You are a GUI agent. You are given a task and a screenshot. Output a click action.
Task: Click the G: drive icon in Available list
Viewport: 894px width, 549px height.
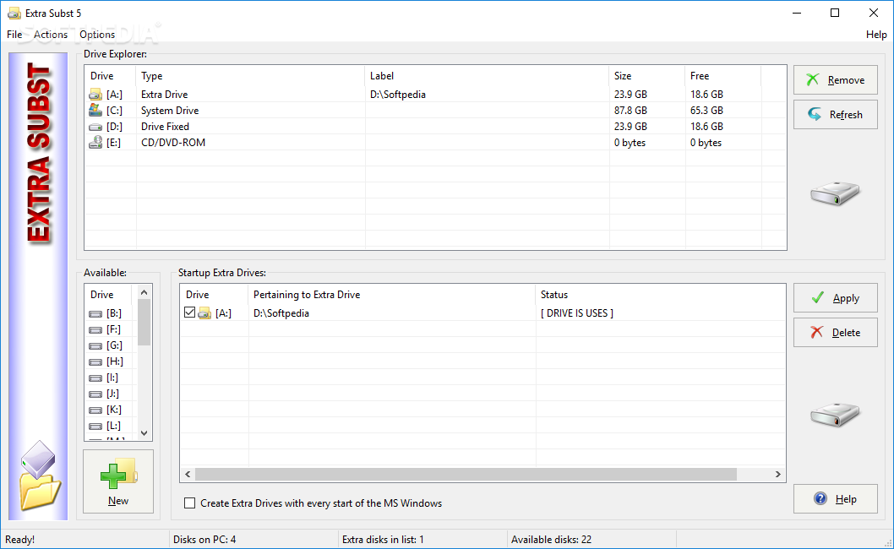point(95,345)
